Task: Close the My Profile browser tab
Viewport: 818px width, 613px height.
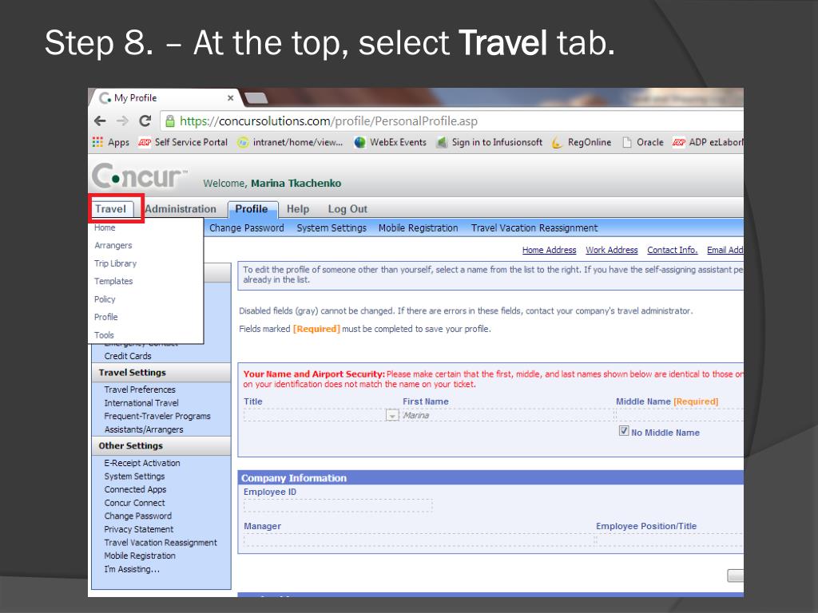Action: coord(230,98)
